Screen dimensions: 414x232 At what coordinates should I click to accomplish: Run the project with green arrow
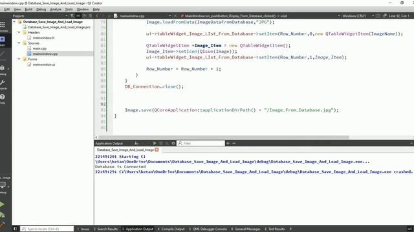click(2, 204)
